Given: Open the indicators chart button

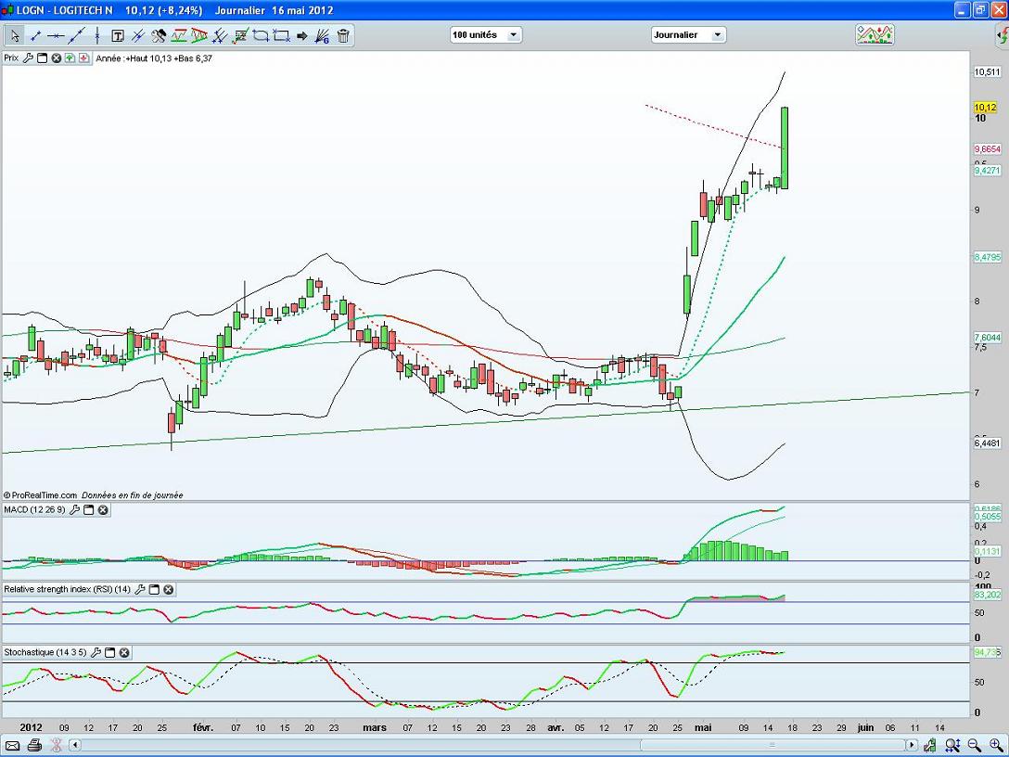Looking at the screenshot, I should (x=875, y=35).
